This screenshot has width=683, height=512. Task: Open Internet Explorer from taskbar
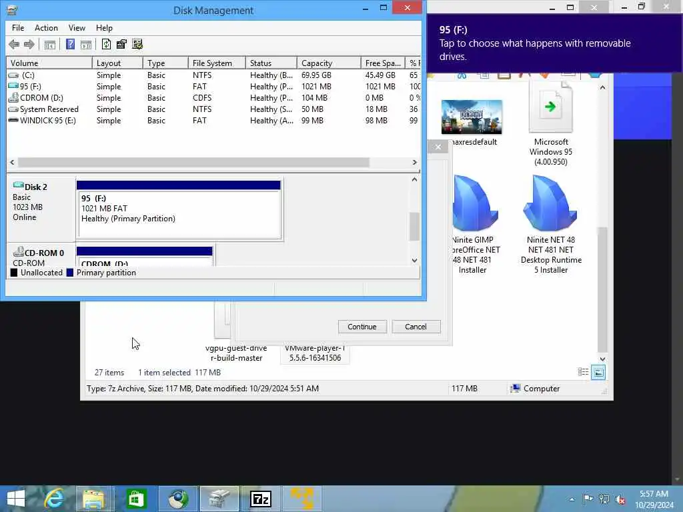coord(54,499)
